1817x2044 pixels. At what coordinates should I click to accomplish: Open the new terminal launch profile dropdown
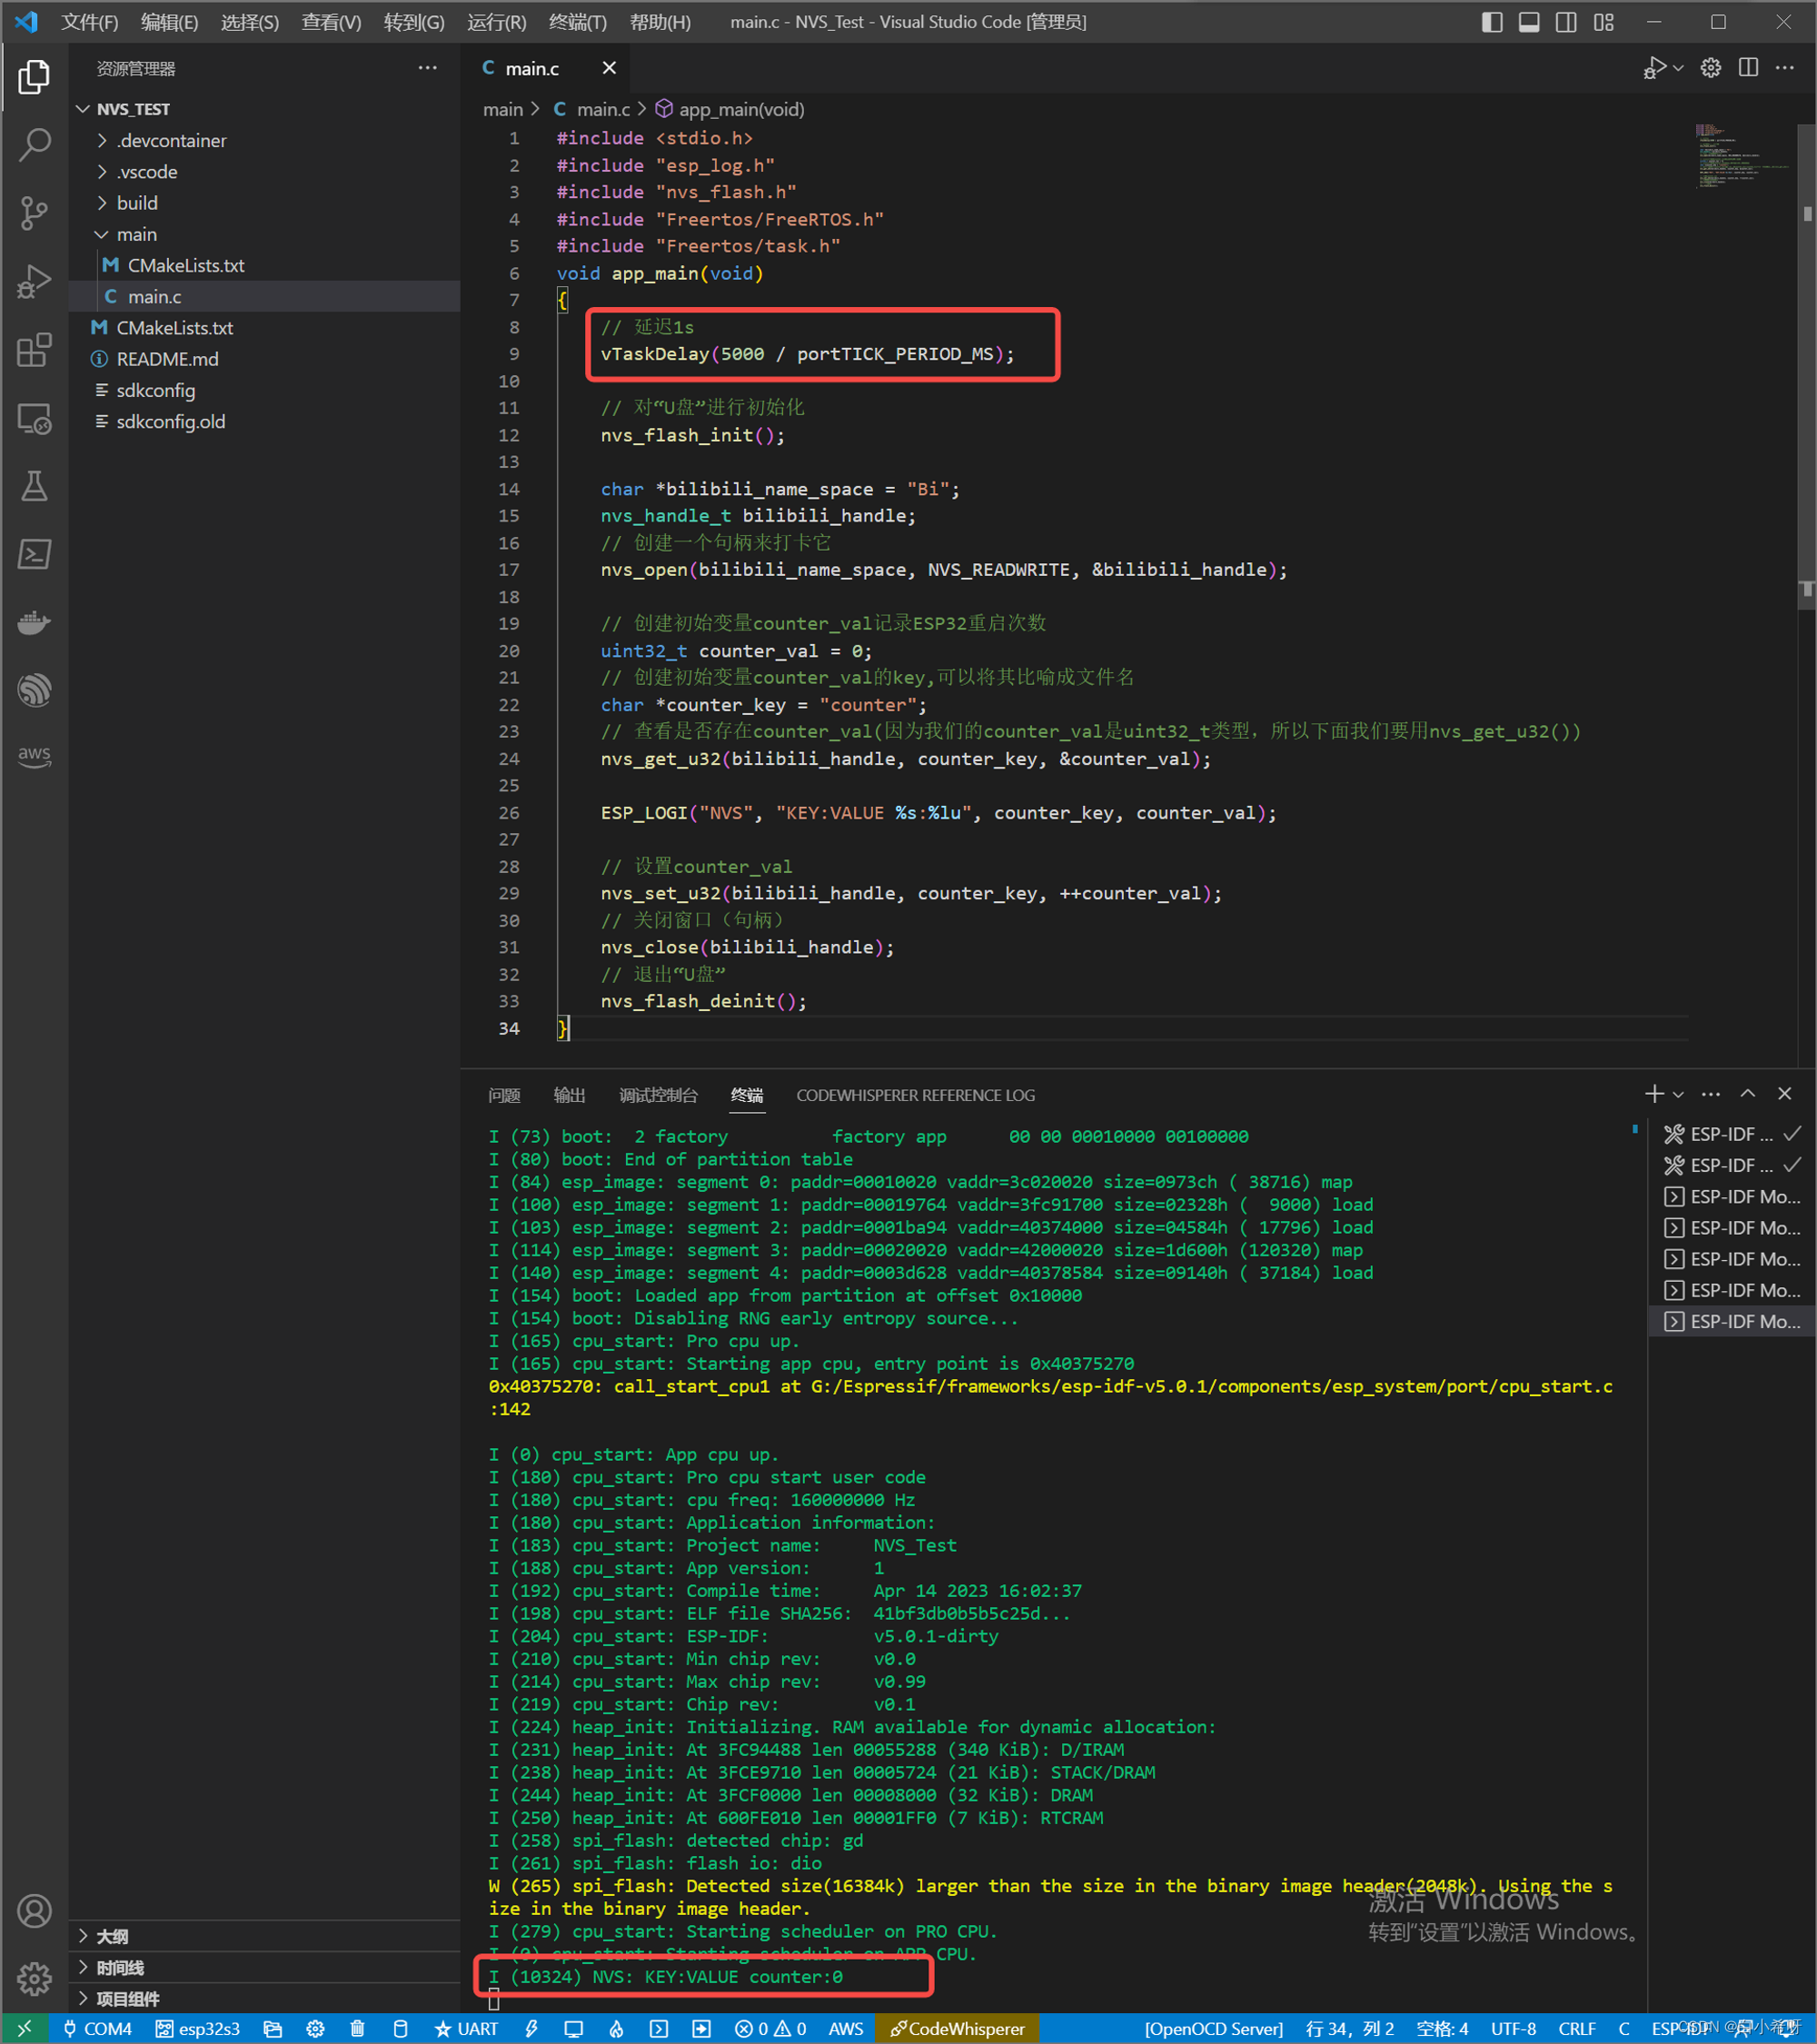point(1679,1094)
